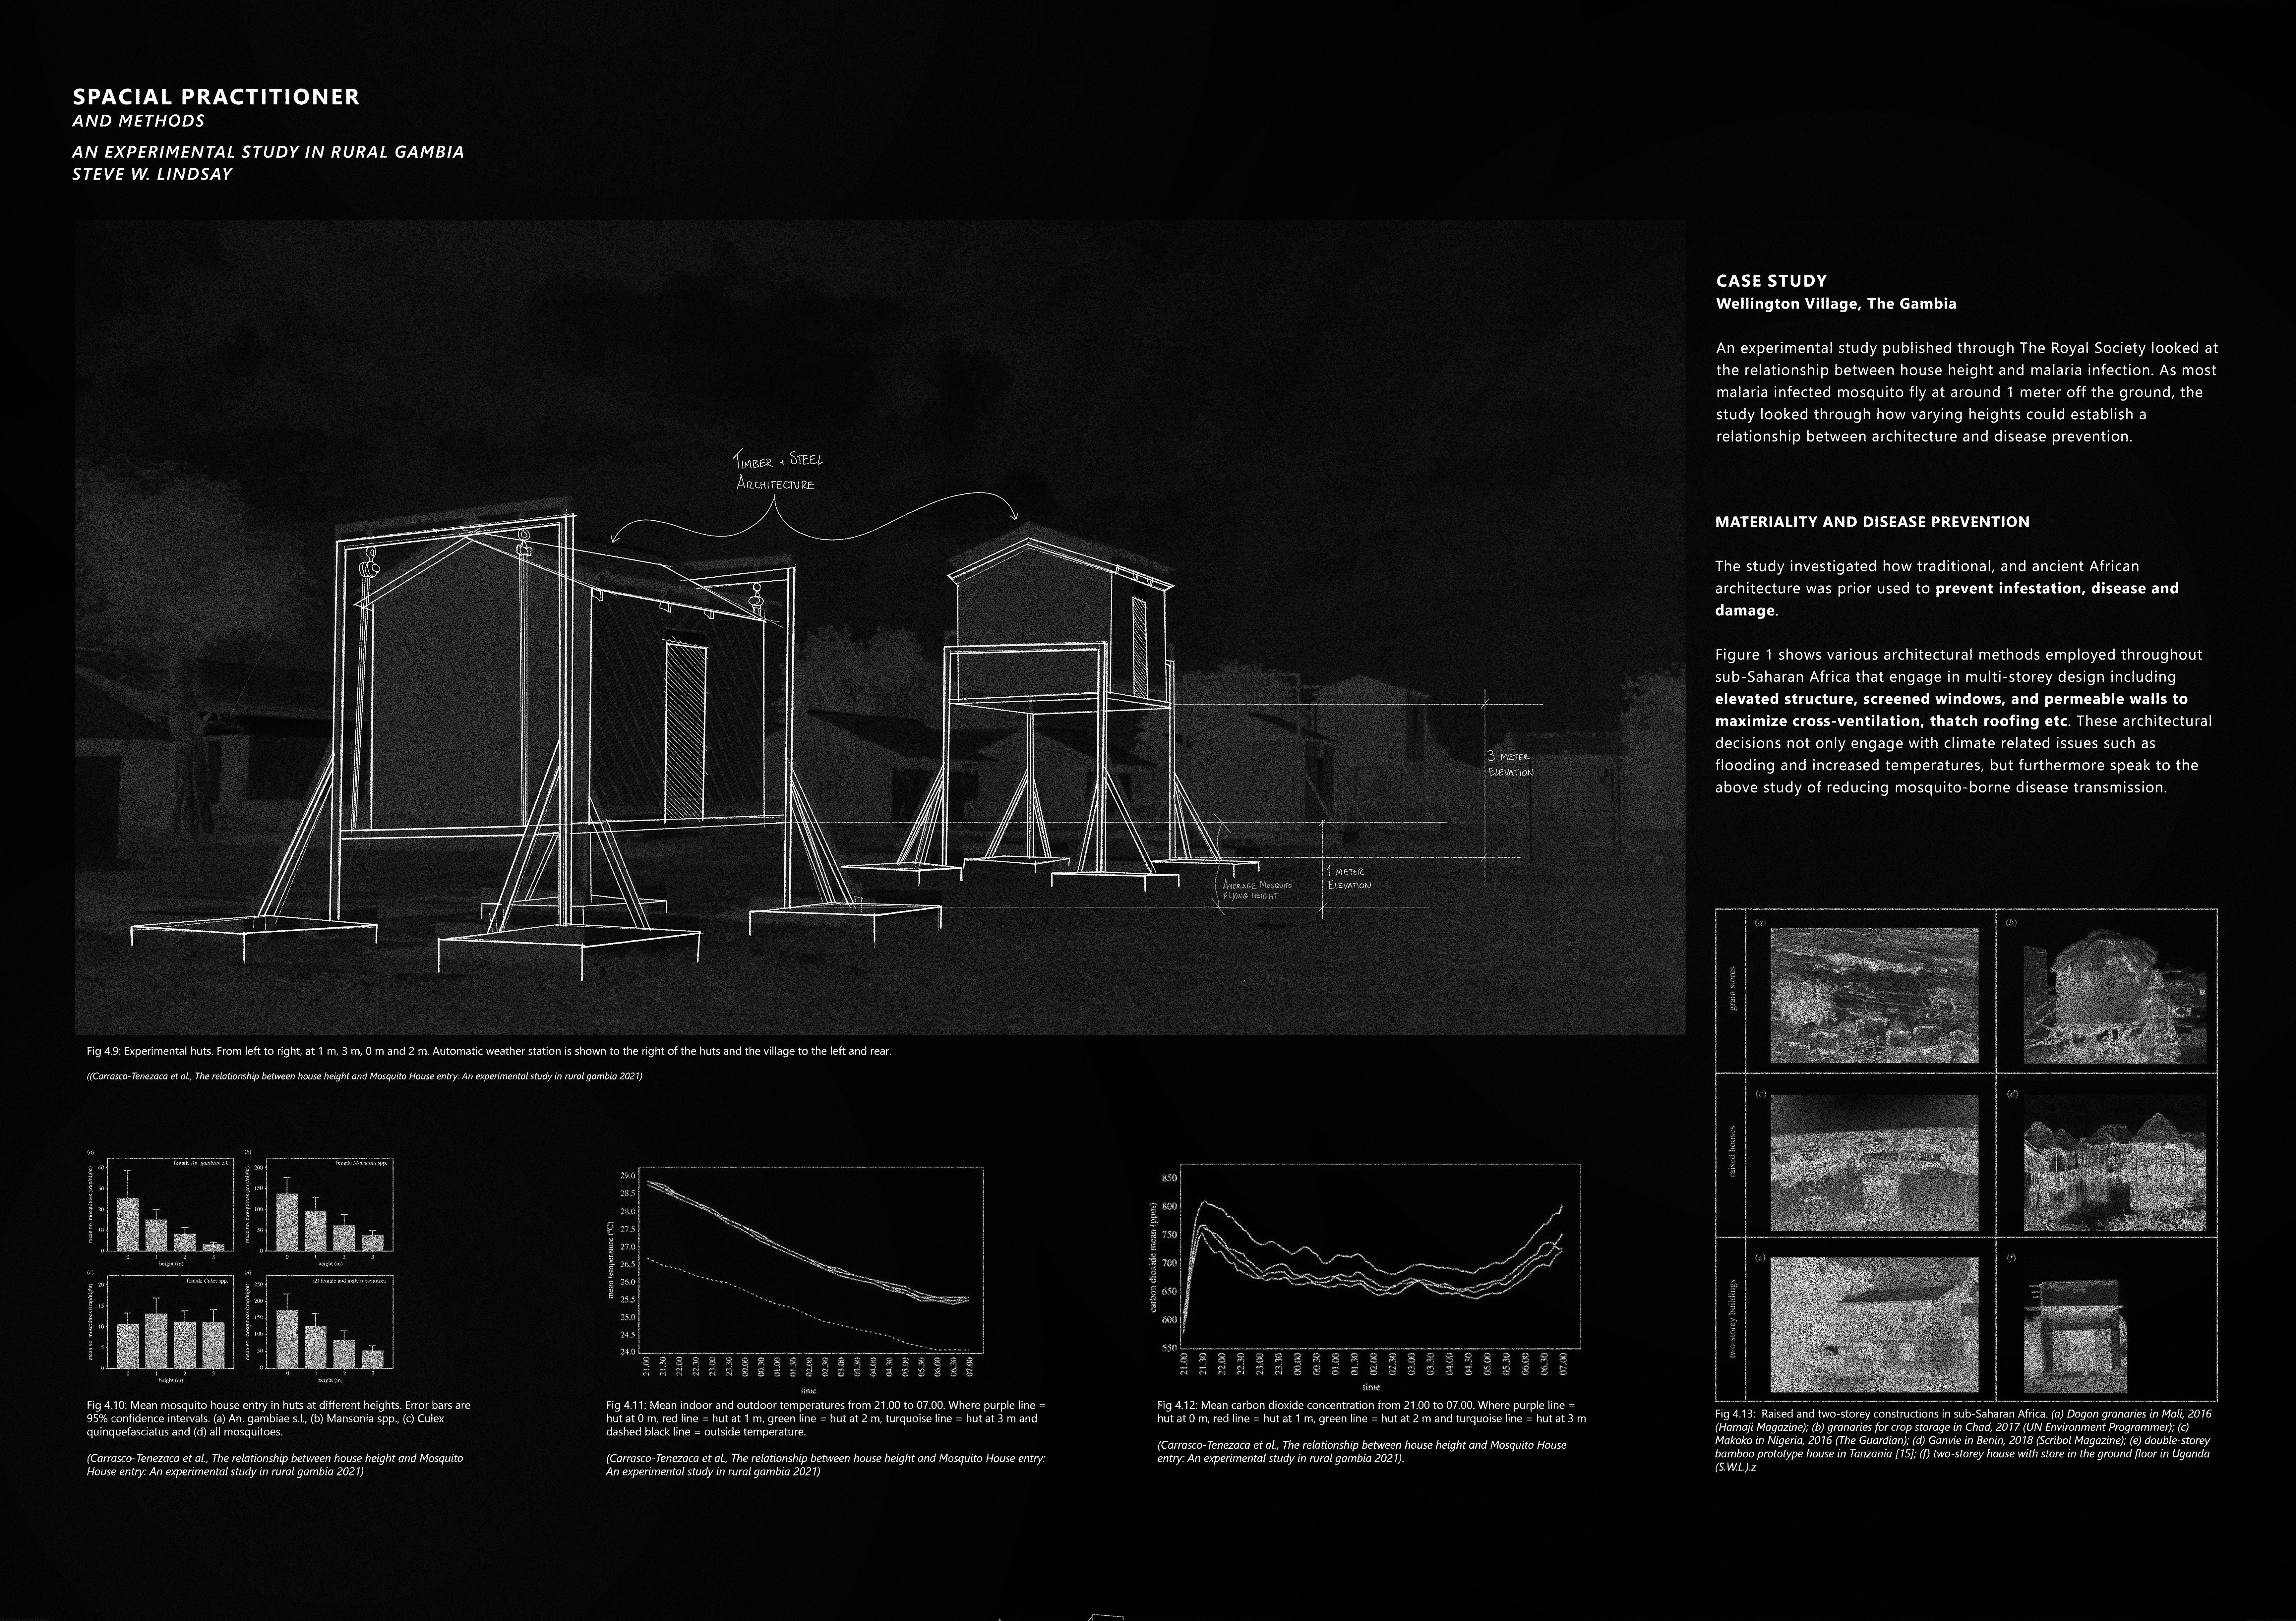Viewport: 2296px width, 1621px height.
Task: Click the Wellington Village, The Gambia subtitle
Action: click(1836, 304)
